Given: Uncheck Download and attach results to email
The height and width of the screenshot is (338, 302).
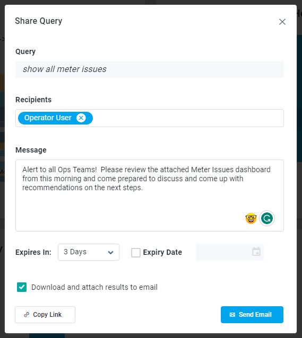Looking at the screenshot, I should [x=22, y=287].
